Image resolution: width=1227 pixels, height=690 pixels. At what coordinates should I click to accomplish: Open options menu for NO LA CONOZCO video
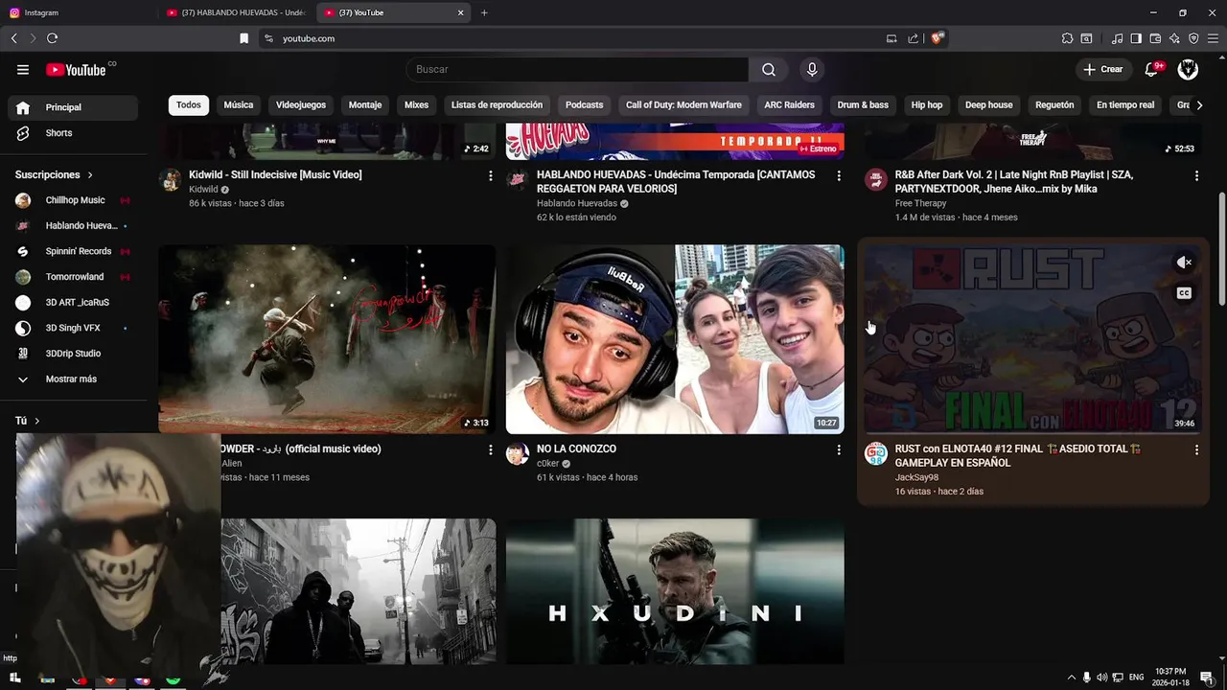(x=839, y=450)
